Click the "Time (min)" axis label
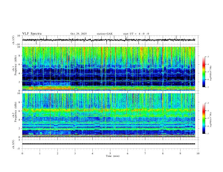This screenshot has width=223, height=172. click(113, 156)
